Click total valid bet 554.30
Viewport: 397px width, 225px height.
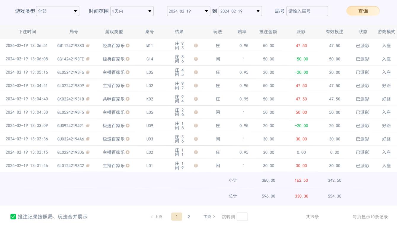tap(334, 196)
